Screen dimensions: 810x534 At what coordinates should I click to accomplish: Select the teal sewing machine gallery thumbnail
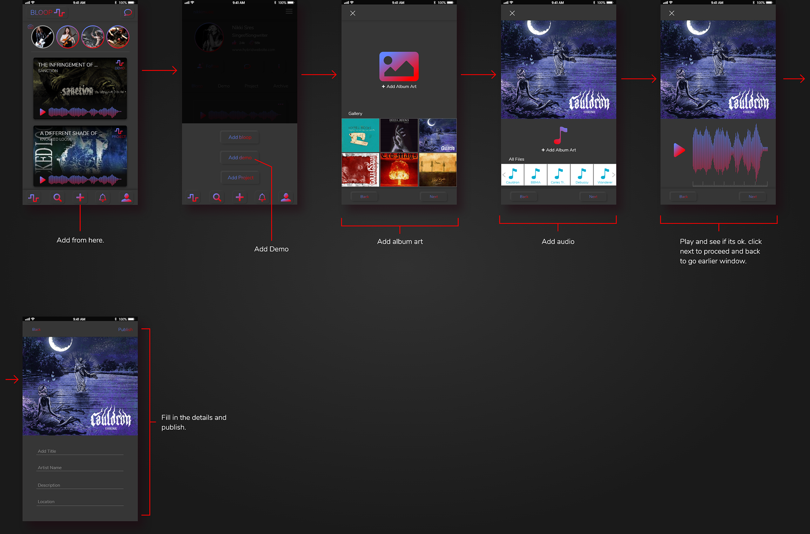click(360, 135)
